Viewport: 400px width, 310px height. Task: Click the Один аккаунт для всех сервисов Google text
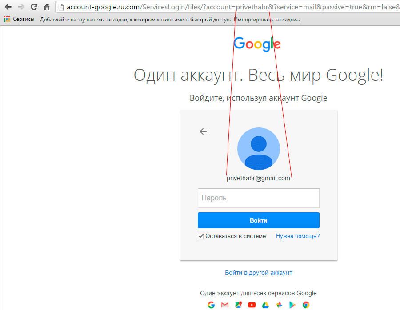[258, 293]
